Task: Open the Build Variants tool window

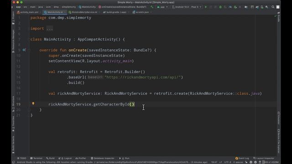Action: [13, 144]
